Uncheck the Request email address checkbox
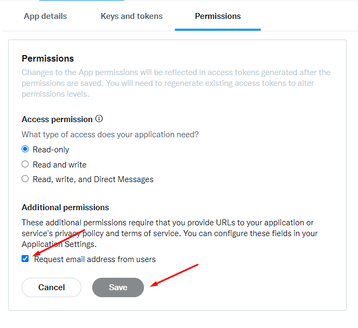Screen dimensions: 358x328 [25, 259]
